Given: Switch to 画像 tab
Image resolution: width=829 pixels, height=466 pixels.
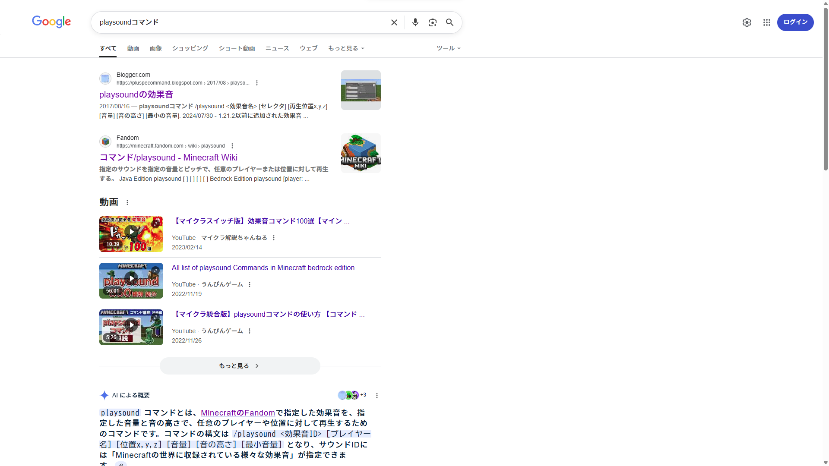Looking at the screenshot, I should [x=155, y=48].
